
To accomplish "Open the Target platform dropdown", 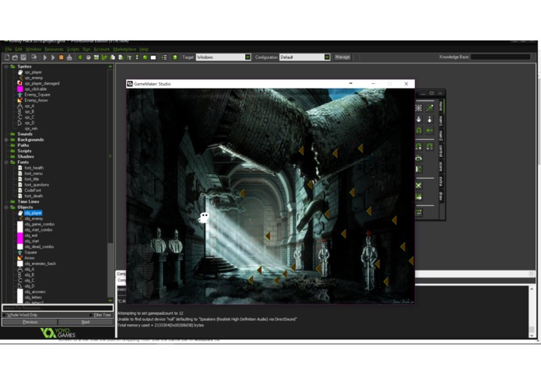I will 248,58.
